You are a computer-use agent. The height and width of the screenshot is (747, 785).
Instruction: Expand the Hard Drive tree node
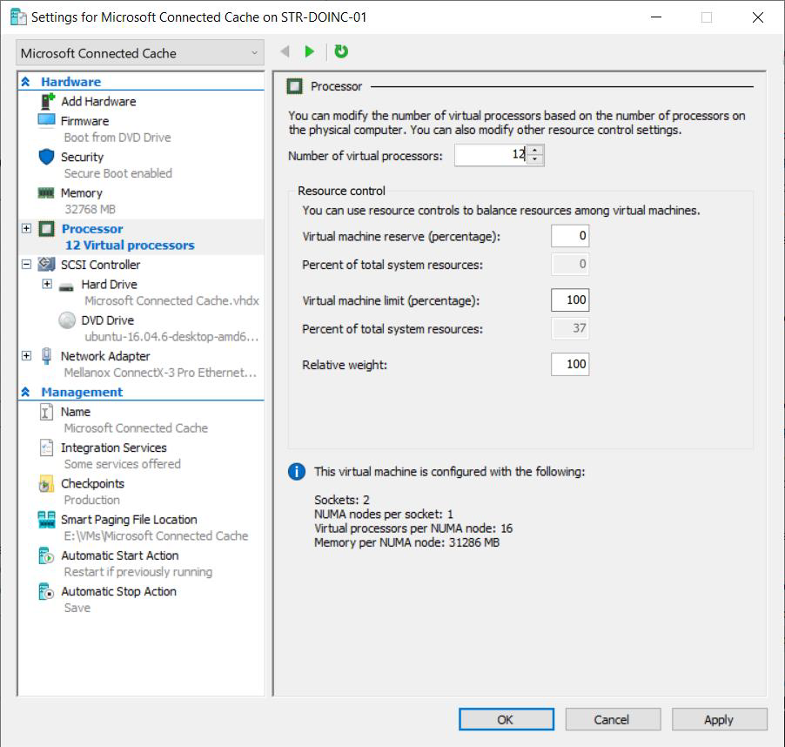tap(47, 285)
